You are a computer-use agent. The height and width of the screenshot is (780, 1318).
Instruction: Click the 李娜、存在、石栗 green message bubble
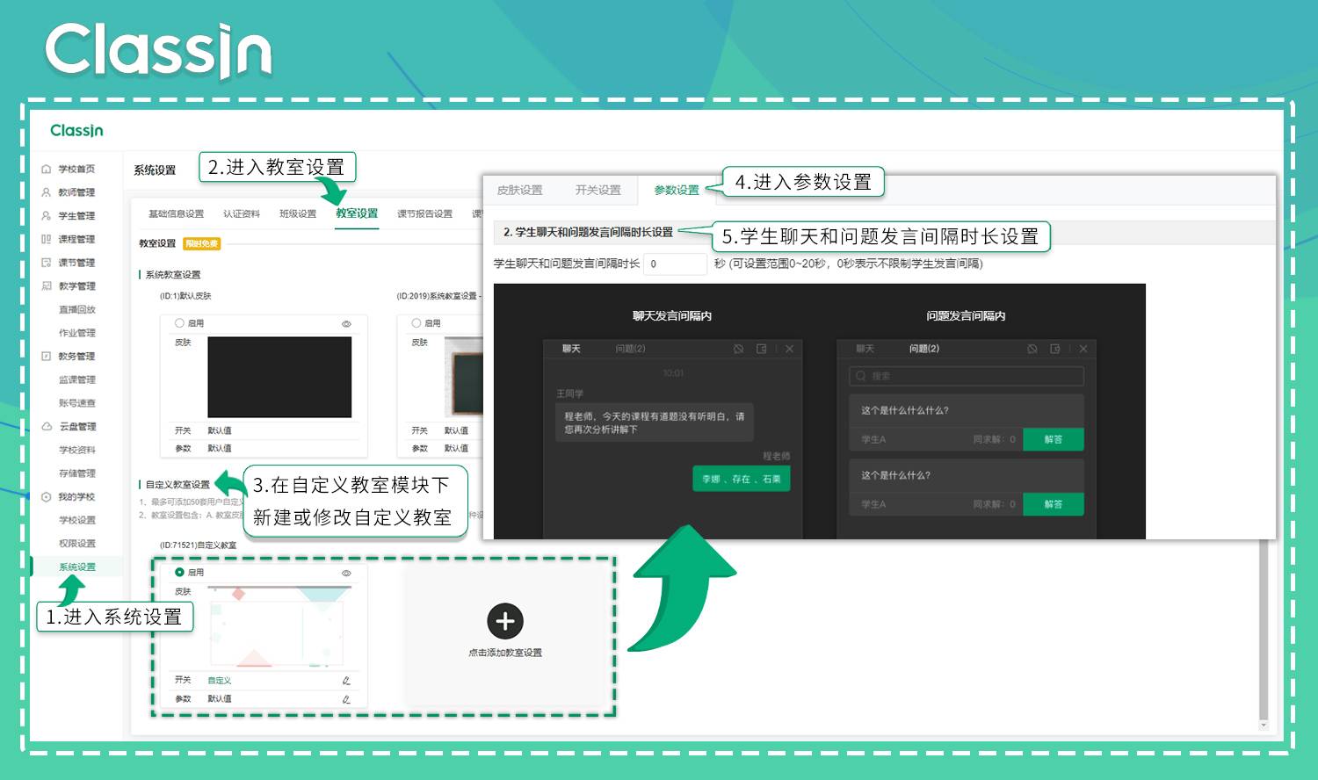click(742, 479)
